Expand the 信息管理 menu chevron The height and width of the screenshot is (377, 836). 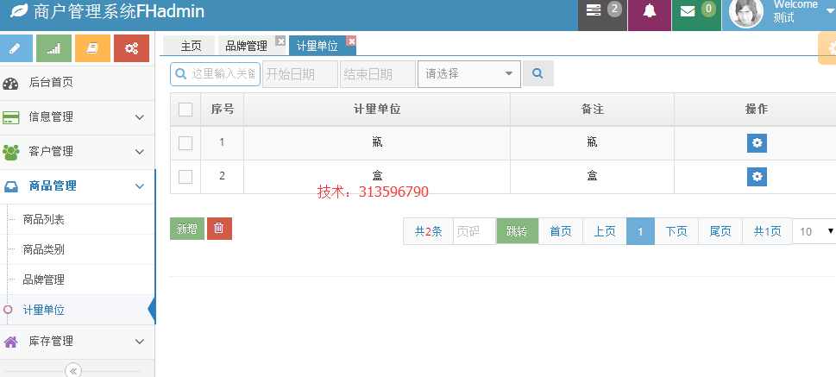140,116
